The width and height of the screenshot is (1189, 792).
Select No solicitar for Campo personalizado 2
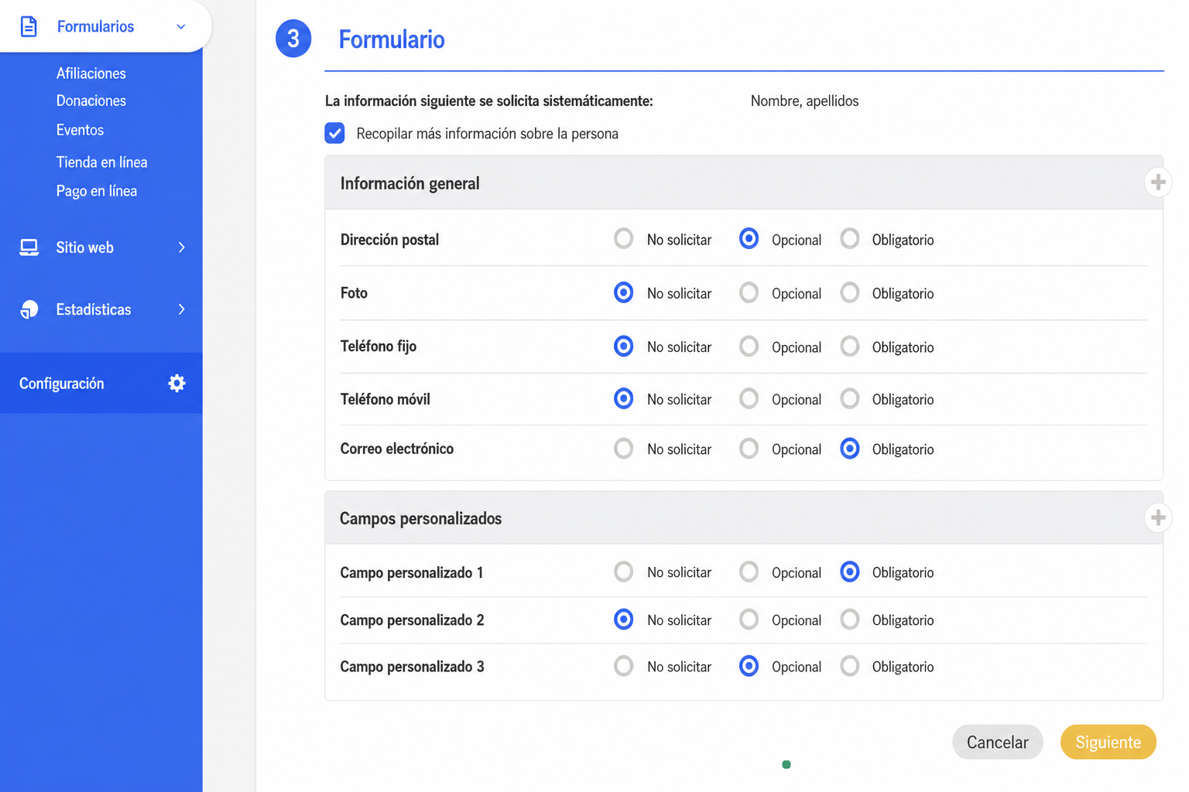point(623,620)
